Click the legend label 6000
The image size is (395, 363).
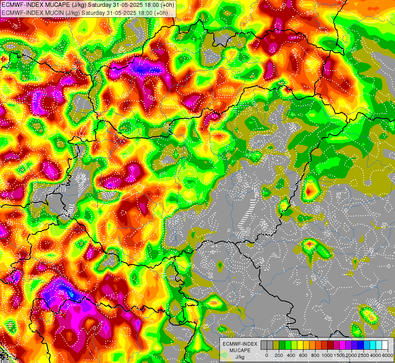point(388,355)
